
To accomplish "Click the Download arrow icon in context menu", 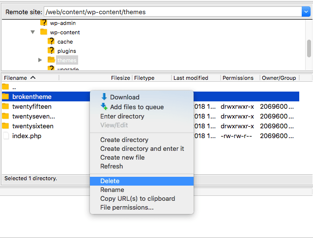I will [104, 96].
